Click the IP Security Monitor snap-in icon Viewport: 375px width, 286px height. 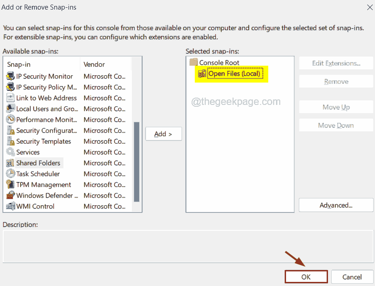point(10,76)
